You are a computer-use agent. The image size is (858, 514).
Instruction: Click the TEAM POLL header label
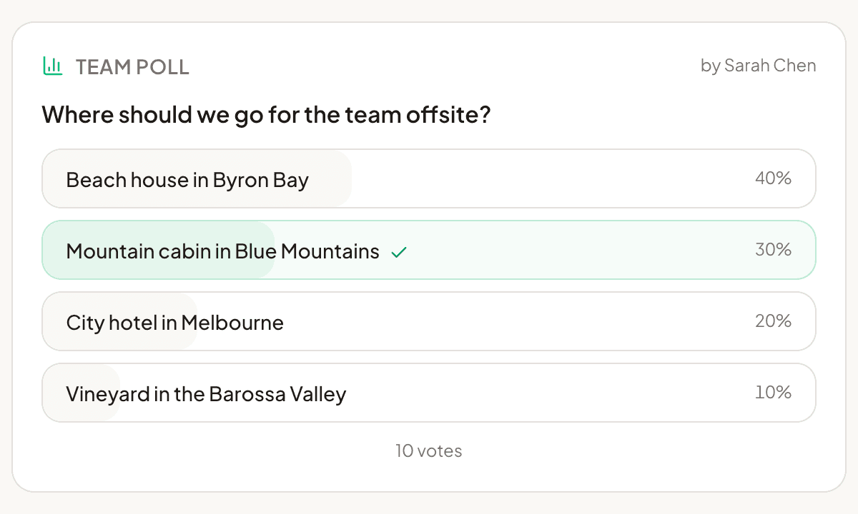coord(132,66)
